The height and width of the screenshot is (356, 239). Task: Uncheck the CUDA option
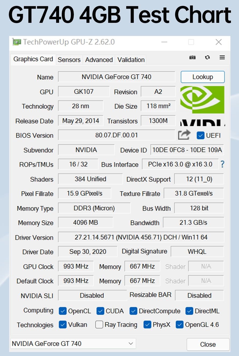(x=100, y=311)
